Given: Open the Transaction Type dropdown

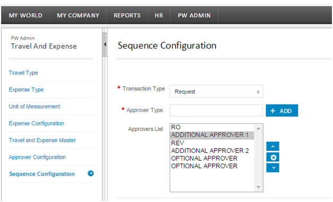Looking at the screenshot, I should [x=216, y=91].
